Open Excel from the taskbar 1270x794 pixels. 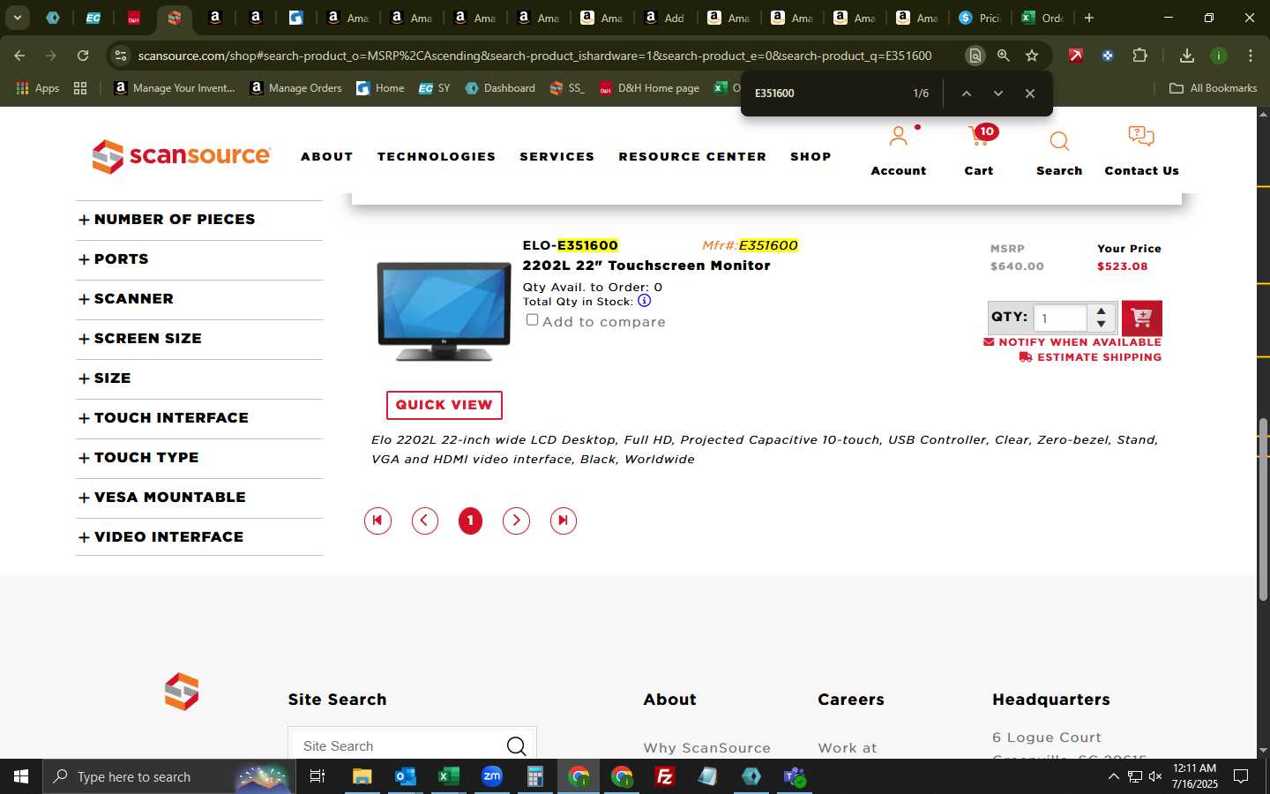point(448,776)
